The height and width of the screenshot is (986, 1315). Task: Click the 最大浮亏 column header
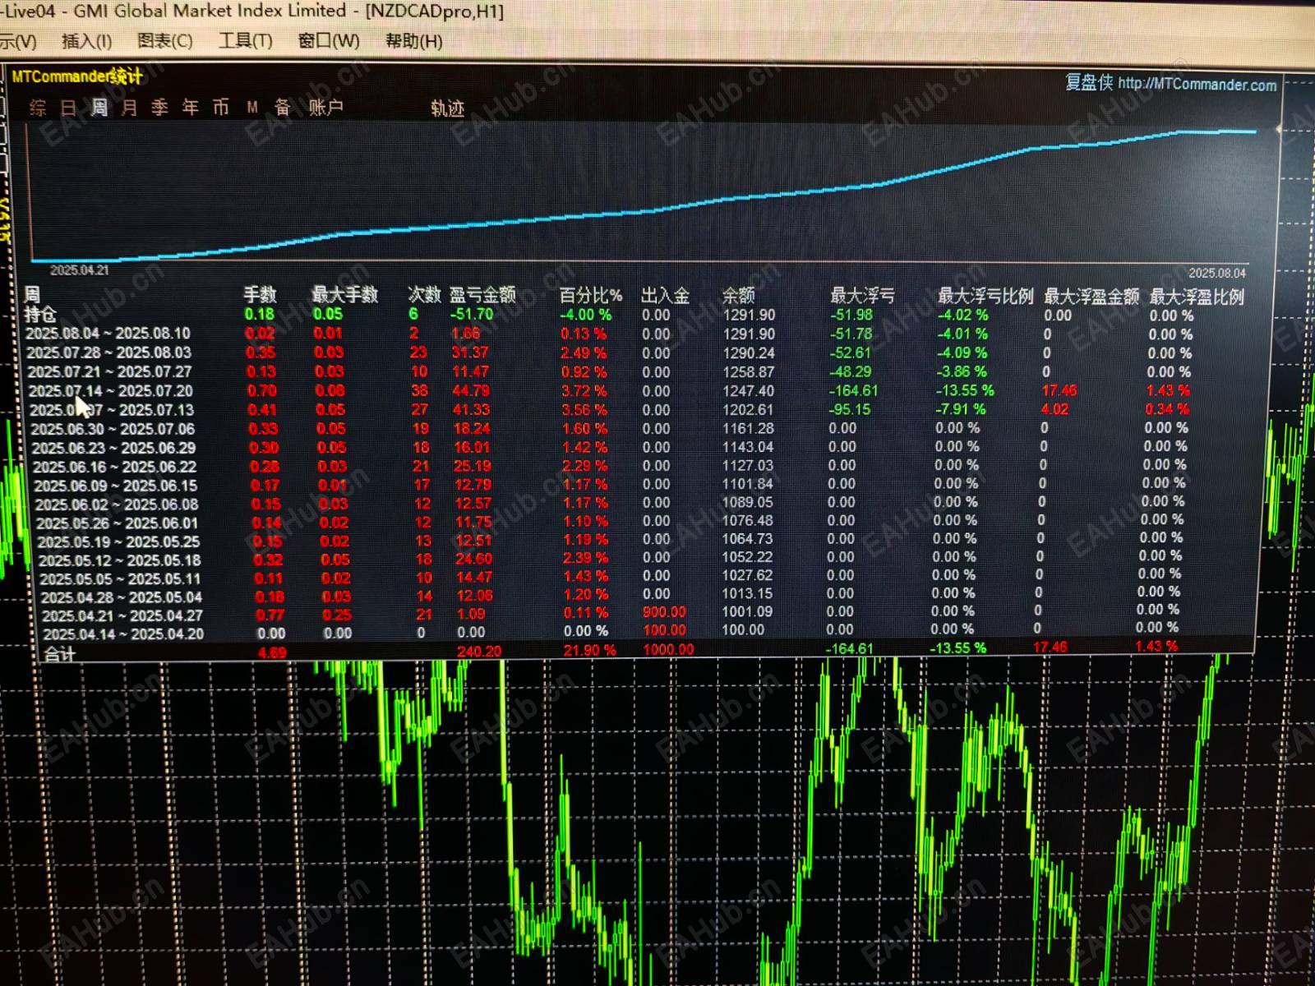point(862,296)
